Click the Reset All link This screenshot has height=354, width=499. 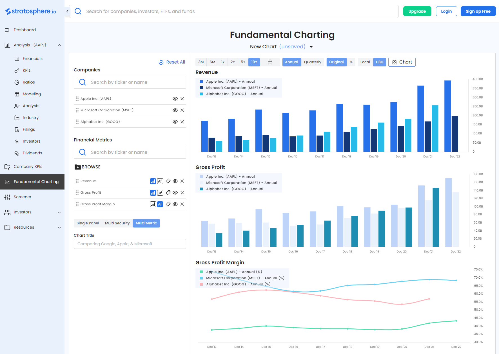[172, 62]
